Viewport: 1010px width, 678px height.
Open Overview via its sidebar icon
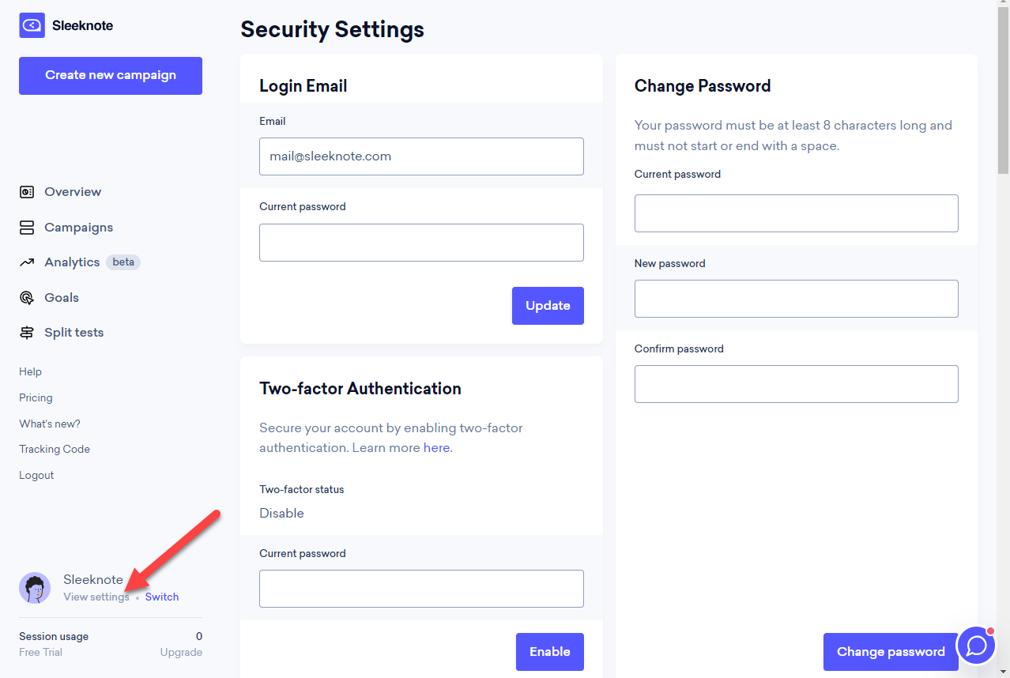coord(27,192)
